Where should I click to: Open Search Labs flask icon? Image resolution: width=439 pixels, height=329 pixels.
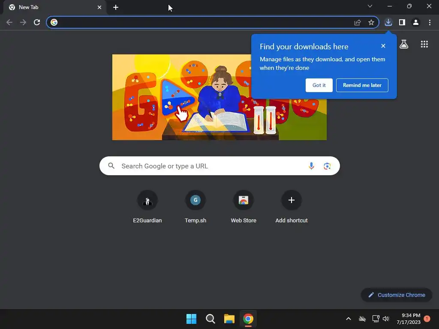point(404,44)
